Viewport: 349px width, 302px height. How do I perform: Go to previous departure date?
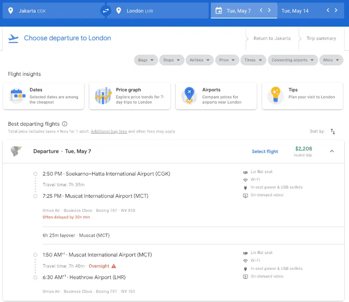(x=261, y=10)
